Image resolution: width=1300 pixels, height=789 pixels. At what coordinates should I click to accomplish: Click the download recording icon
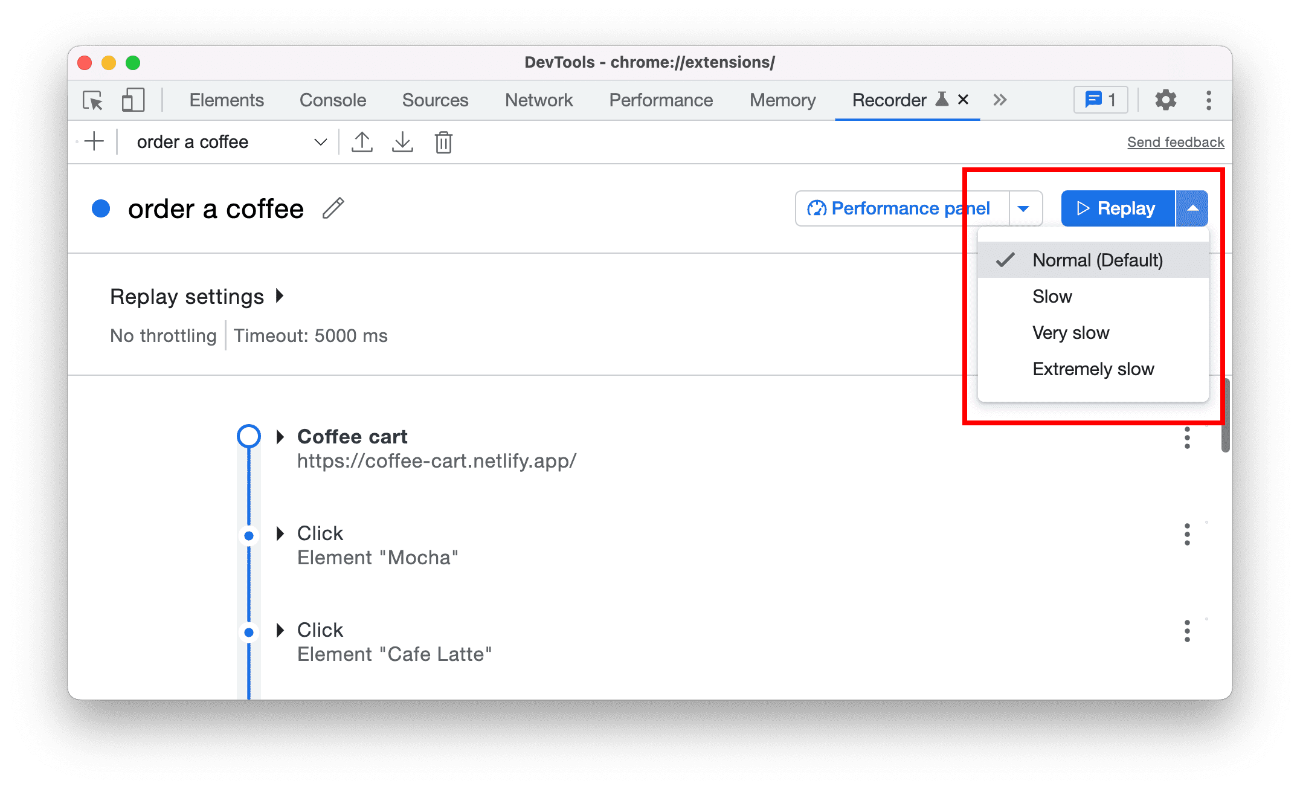(403, 142)
